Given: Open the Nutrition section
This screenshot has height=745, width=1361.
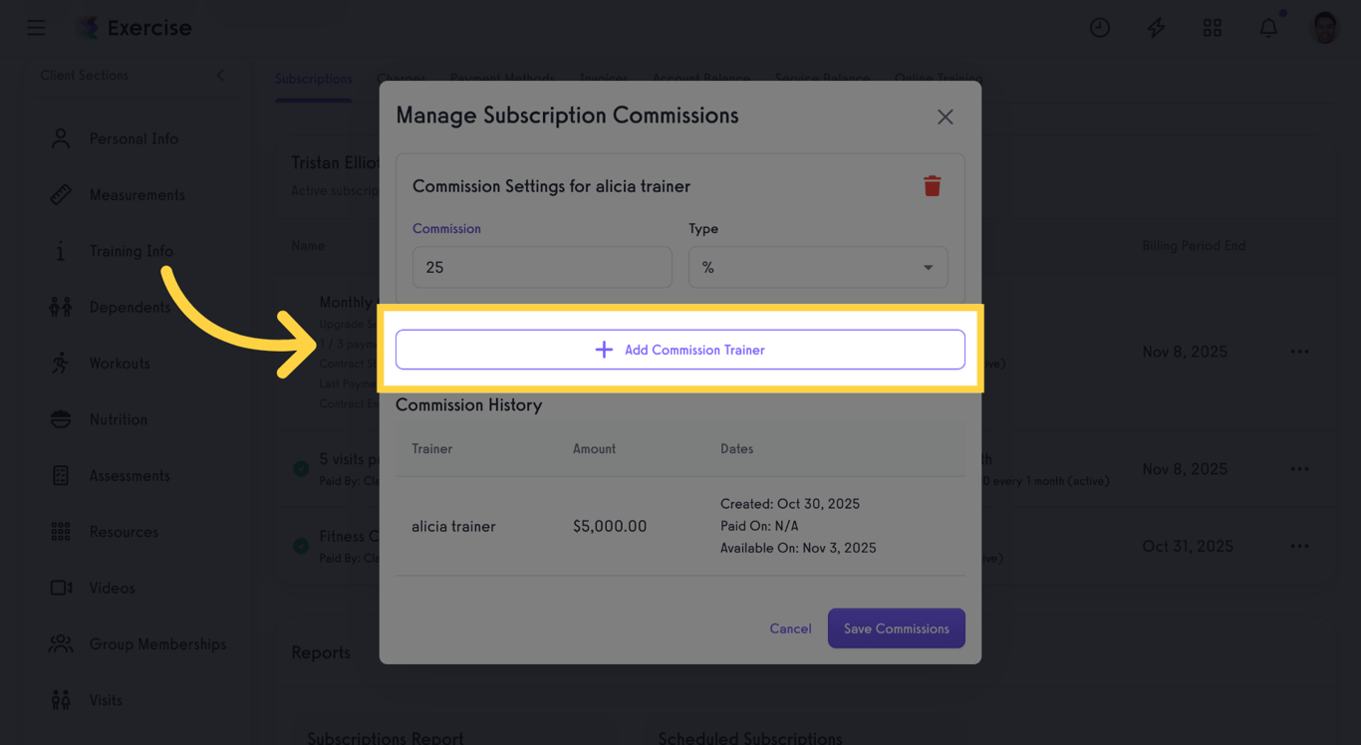Looking at the screenshot, I should tap(118, 419).
